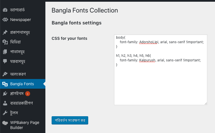Image resolution: width=215 pixels, height=133 pixels.
Task: Click the Bangla fonts settings heading
Action: [x=77, y=23]
